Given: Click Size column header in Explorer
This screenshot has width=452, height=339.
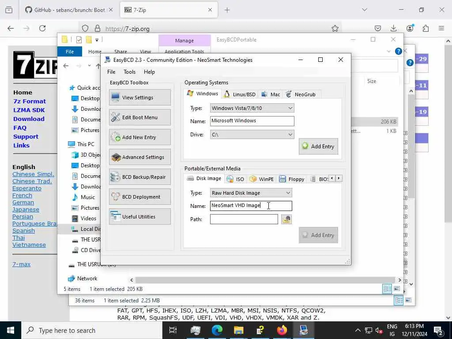Looking at the screenshot, I should point(372,81).
